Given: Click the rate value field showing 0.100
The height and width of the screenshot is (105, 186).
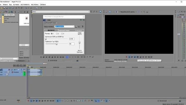Looking at the screenshot, I should click(72, 39).
